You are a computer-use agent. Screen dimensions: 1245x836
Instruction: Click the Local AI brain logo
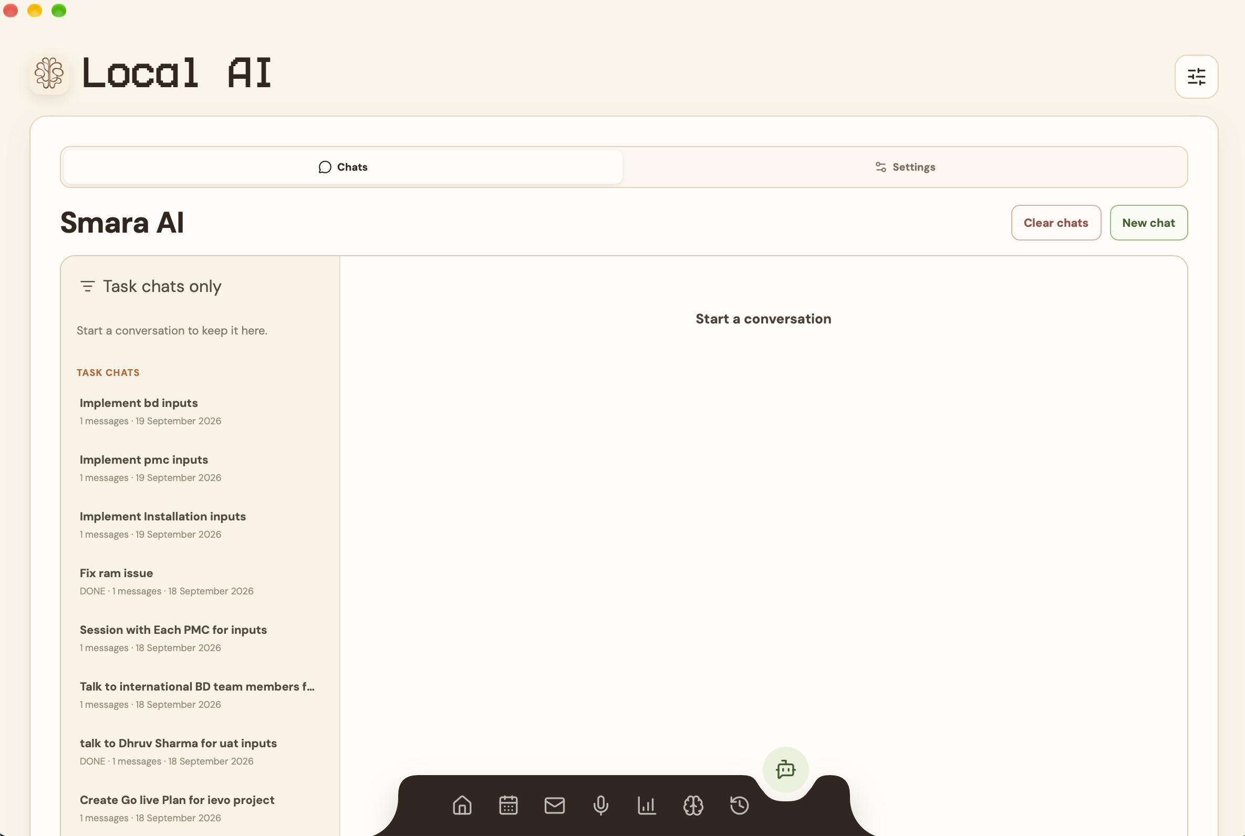(x=49, y=74)
